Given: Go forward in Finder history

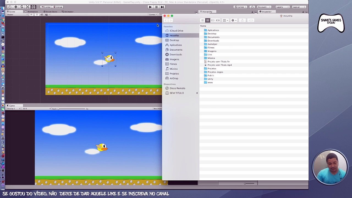Looking at the screenshot, I should pyautogui.click(x=170, y=20).
